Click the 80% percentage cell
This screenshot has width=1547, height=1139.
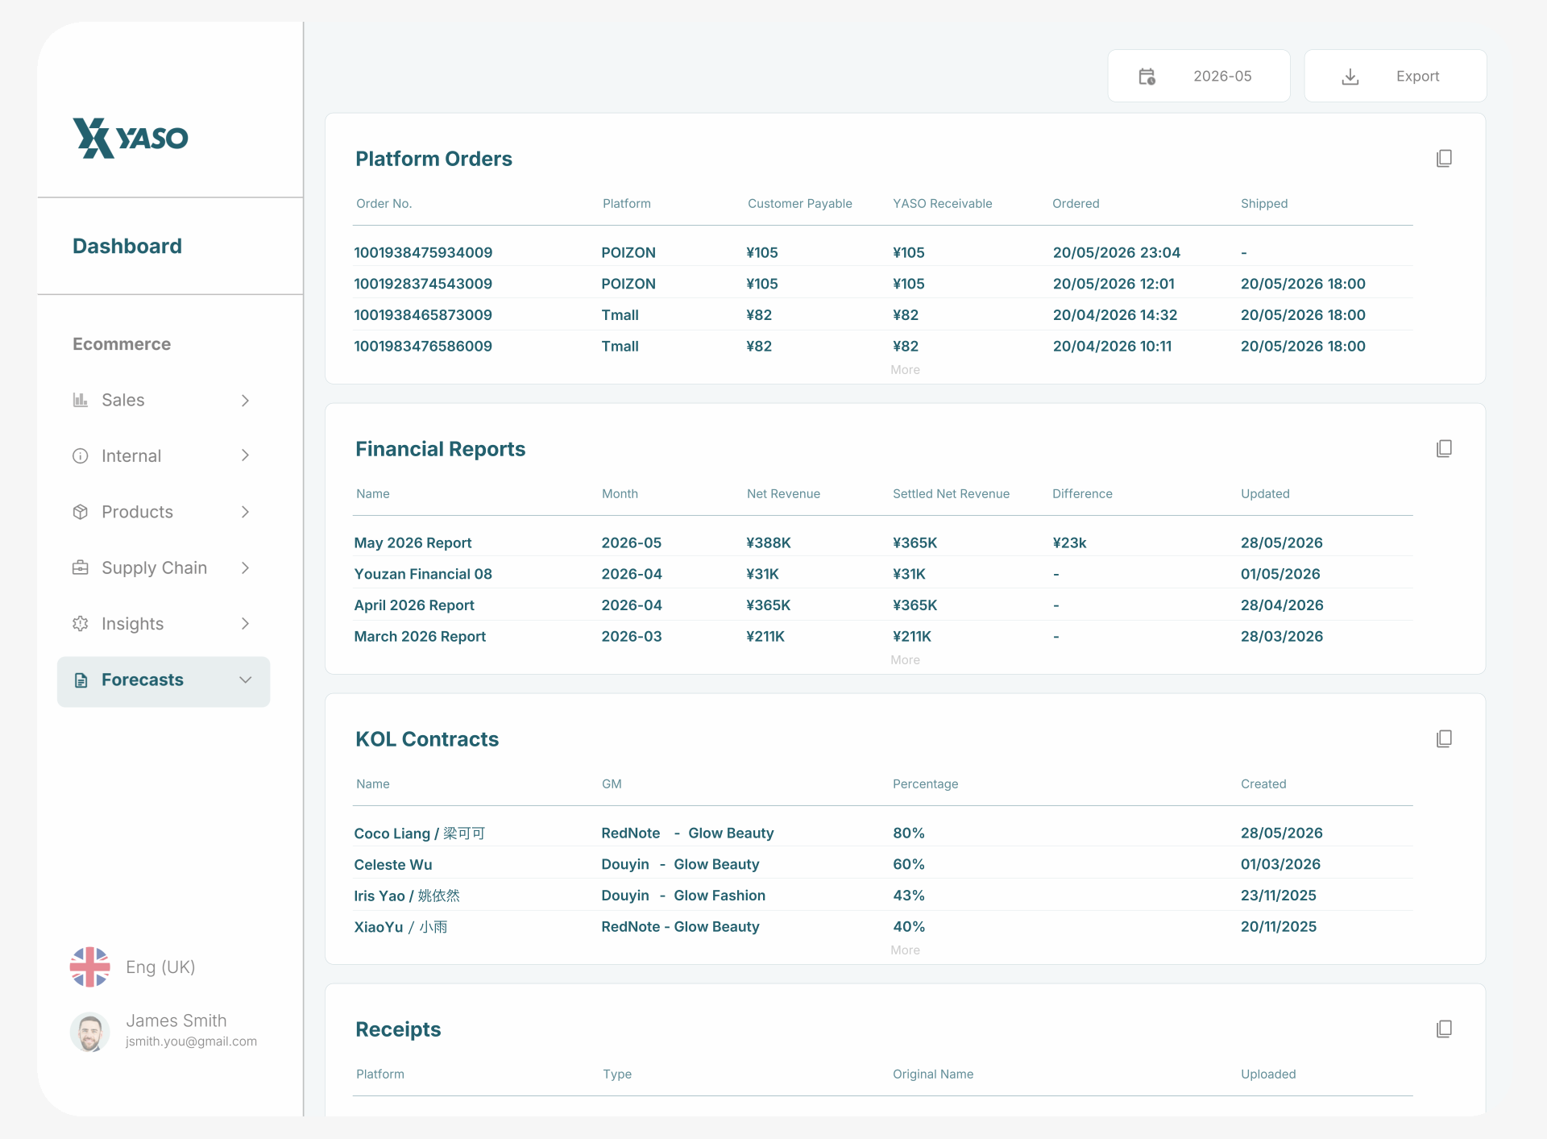coord(908,833)
